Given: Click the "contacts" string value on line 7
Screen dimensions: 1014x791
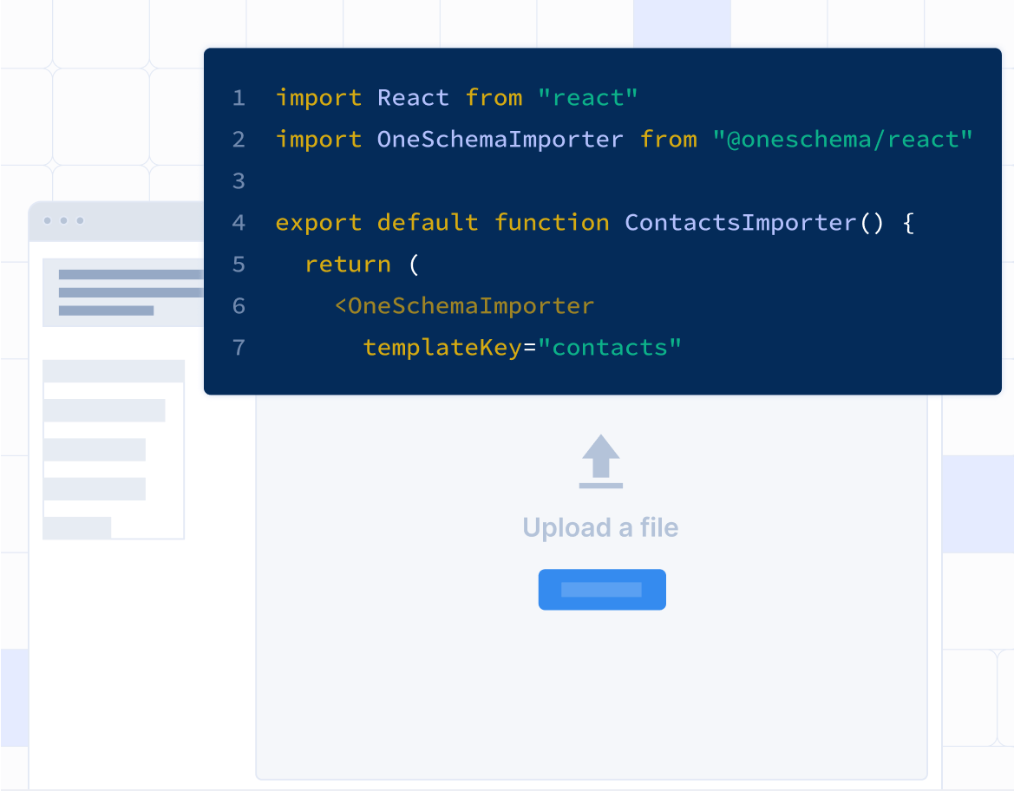Looking at the screenshot, I should pyautogui.click(x=609, y=348).
